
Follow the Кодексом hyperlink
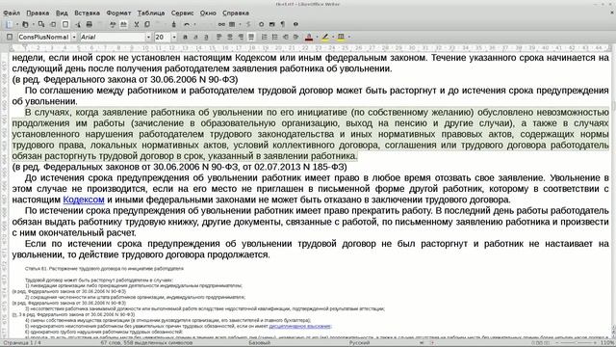pyautogui.click(x=84, y=200)
